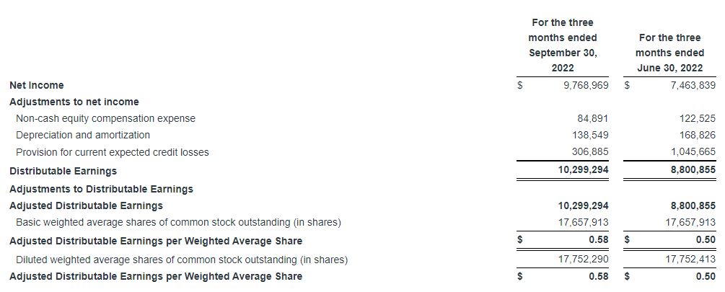Click the Diluted weighted average shares label
The width and height of the screenshot is (725, 292).
pyautogui.click(x=182, y=260)
